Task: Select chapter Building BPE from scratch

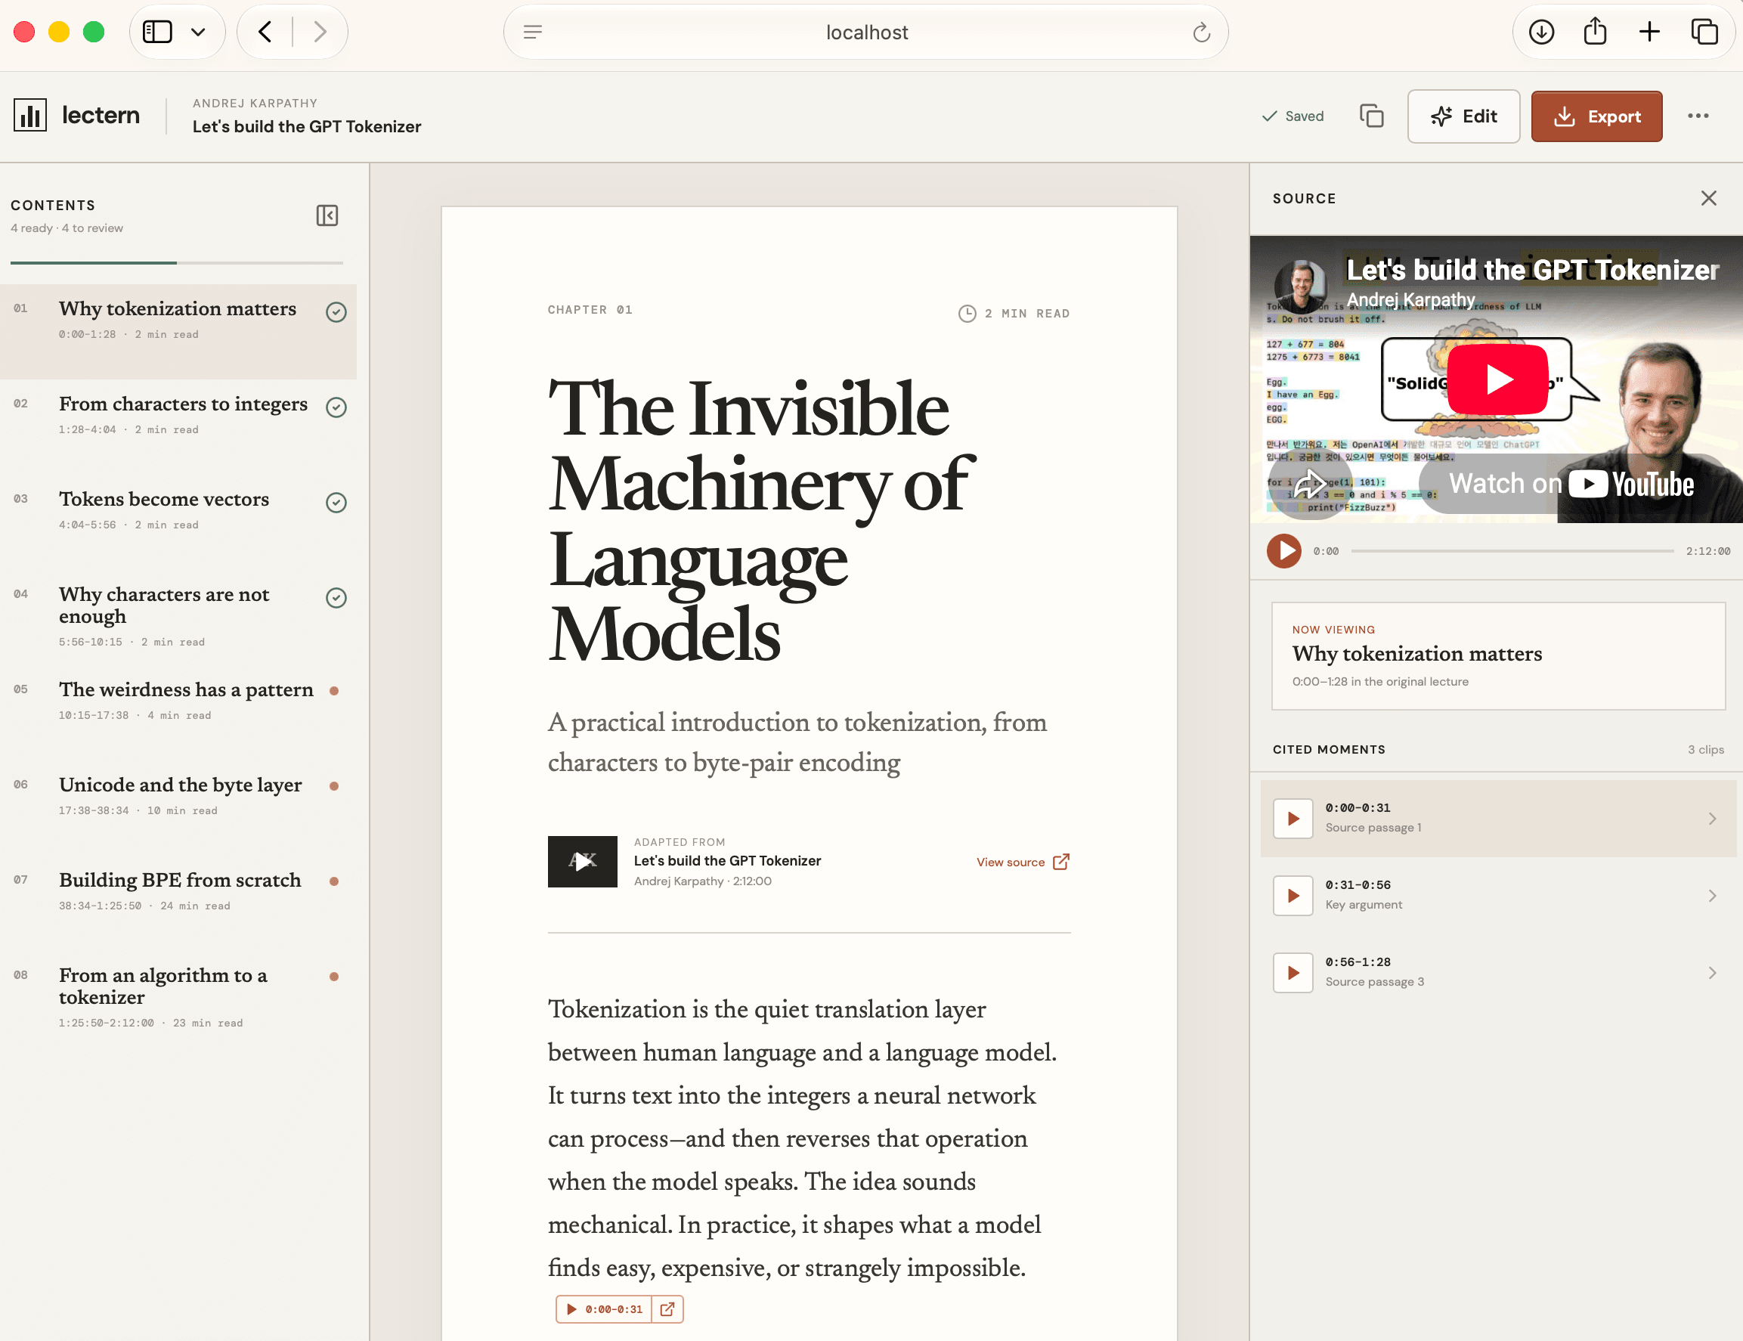Action: (178, 903)
